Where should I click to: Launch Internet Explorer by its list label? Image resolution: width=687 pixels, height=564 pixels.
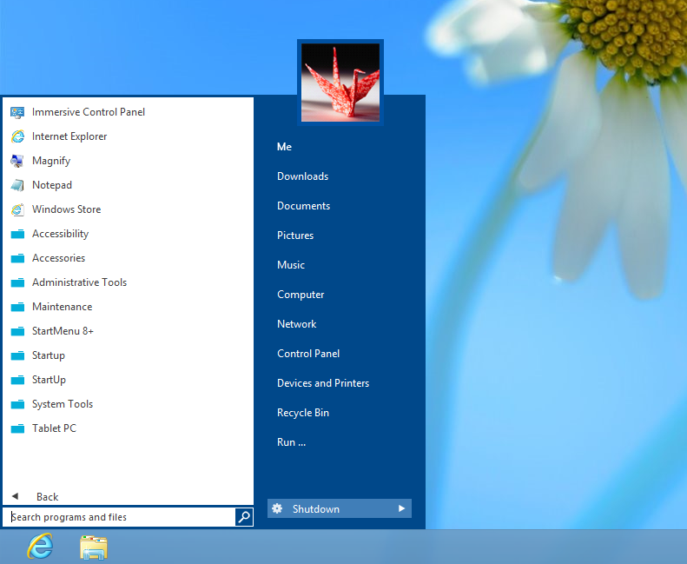coord(69,136)
